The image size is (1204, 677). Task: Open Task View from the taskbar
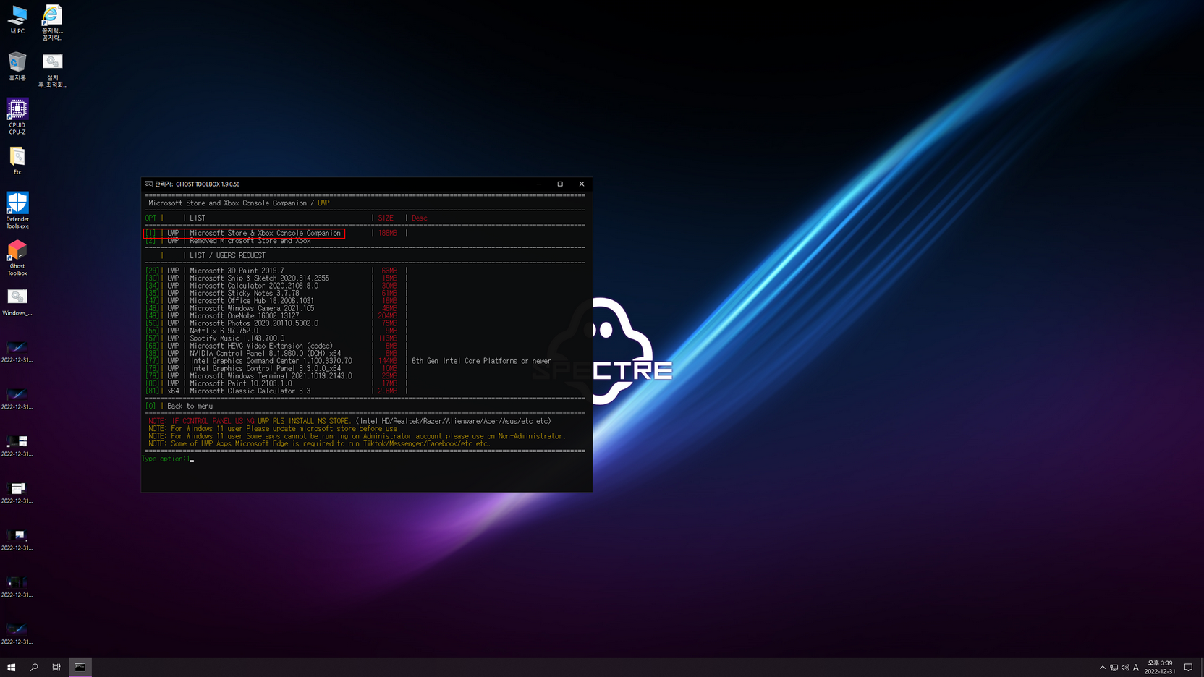(x=56, y=668)
